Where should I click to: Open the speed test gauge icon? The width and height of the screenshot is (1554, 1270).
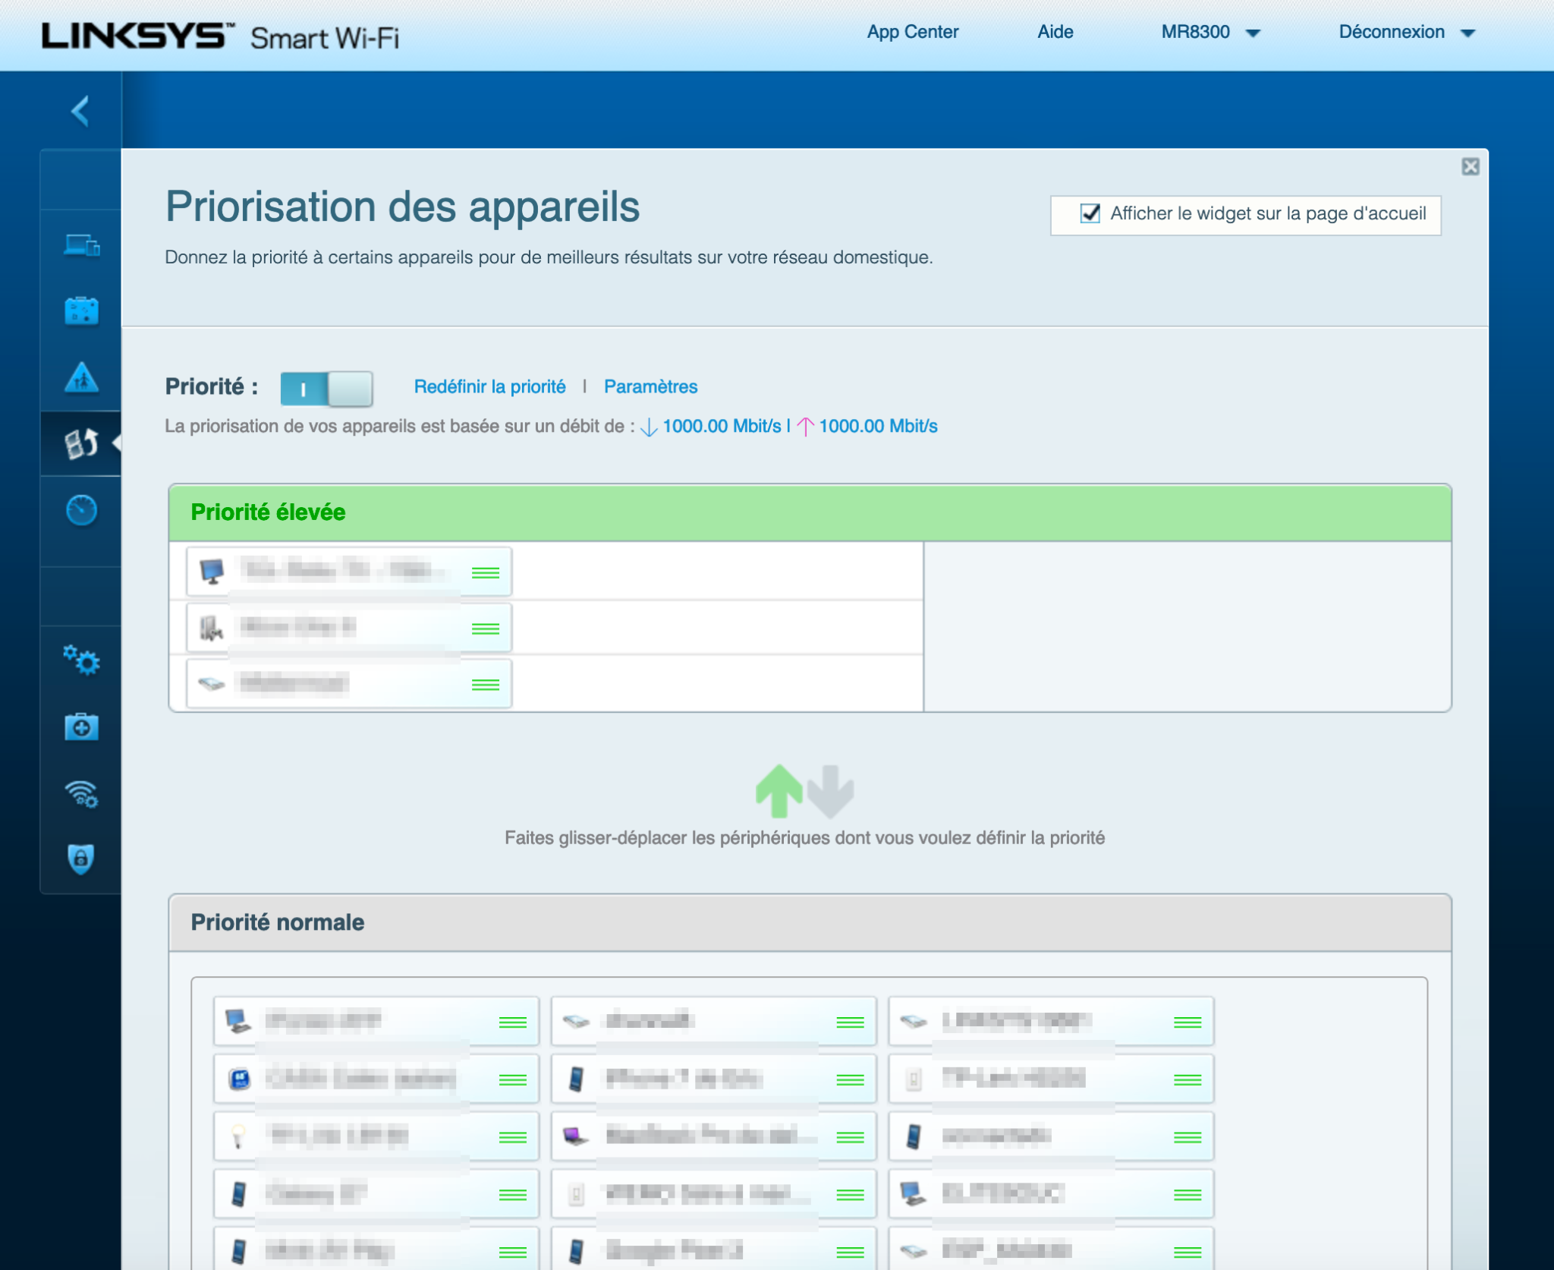[x=81, y=510]
